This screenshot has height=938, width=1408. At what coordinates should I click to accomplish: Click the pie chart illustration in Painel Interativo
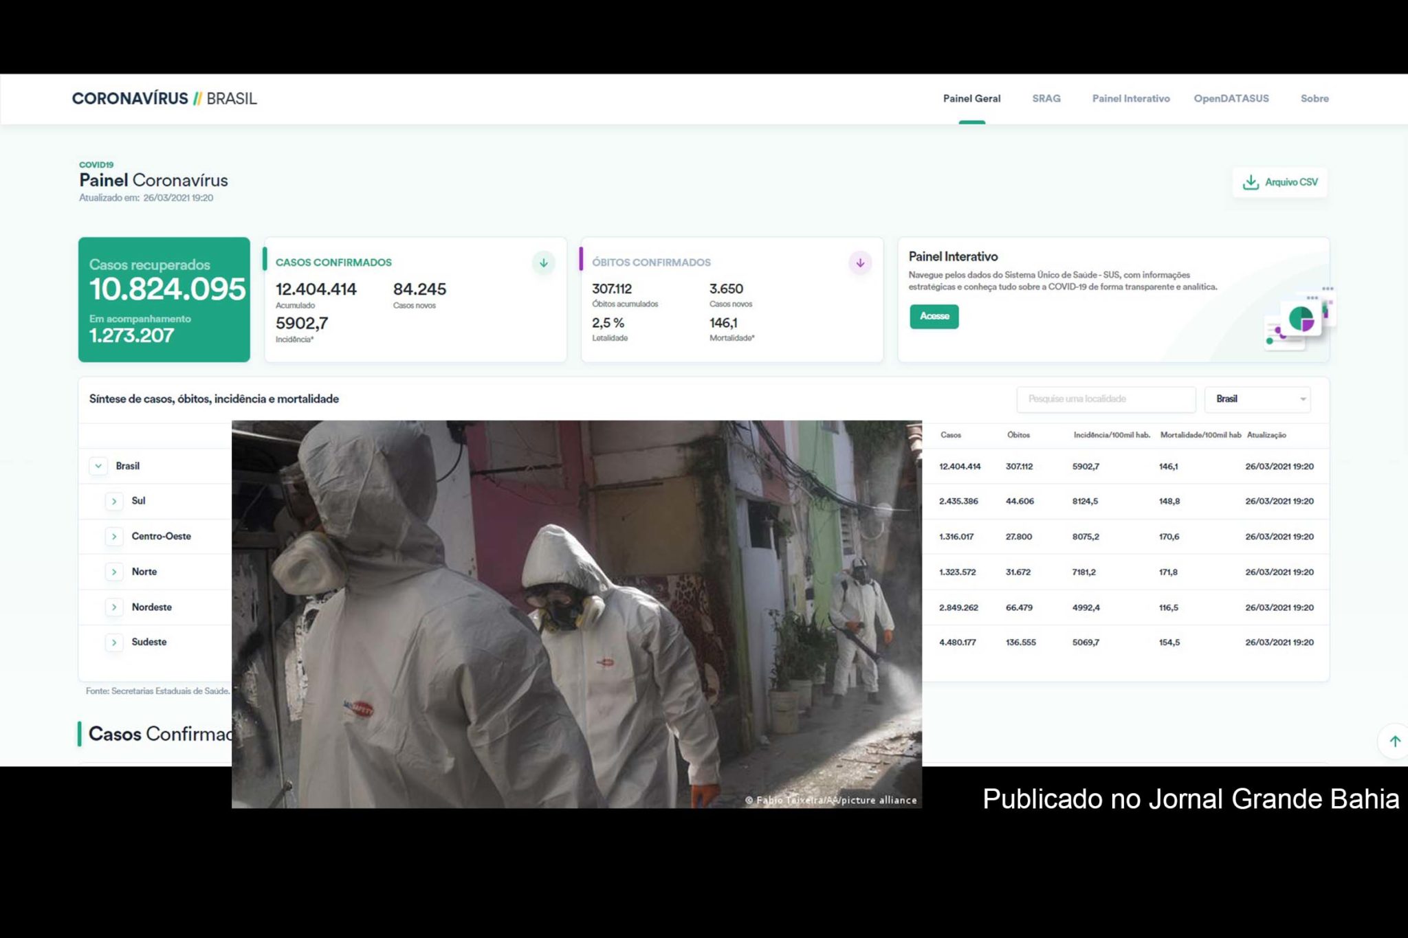click(1300, 320)
